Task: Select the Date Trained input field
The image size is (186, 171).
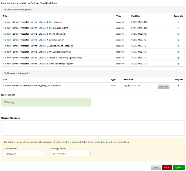Action: (x=24, y=154)
